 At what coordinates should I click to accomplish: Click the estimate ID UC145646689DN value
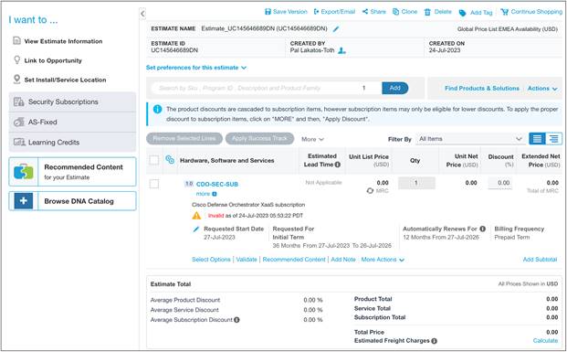[174, 50]
